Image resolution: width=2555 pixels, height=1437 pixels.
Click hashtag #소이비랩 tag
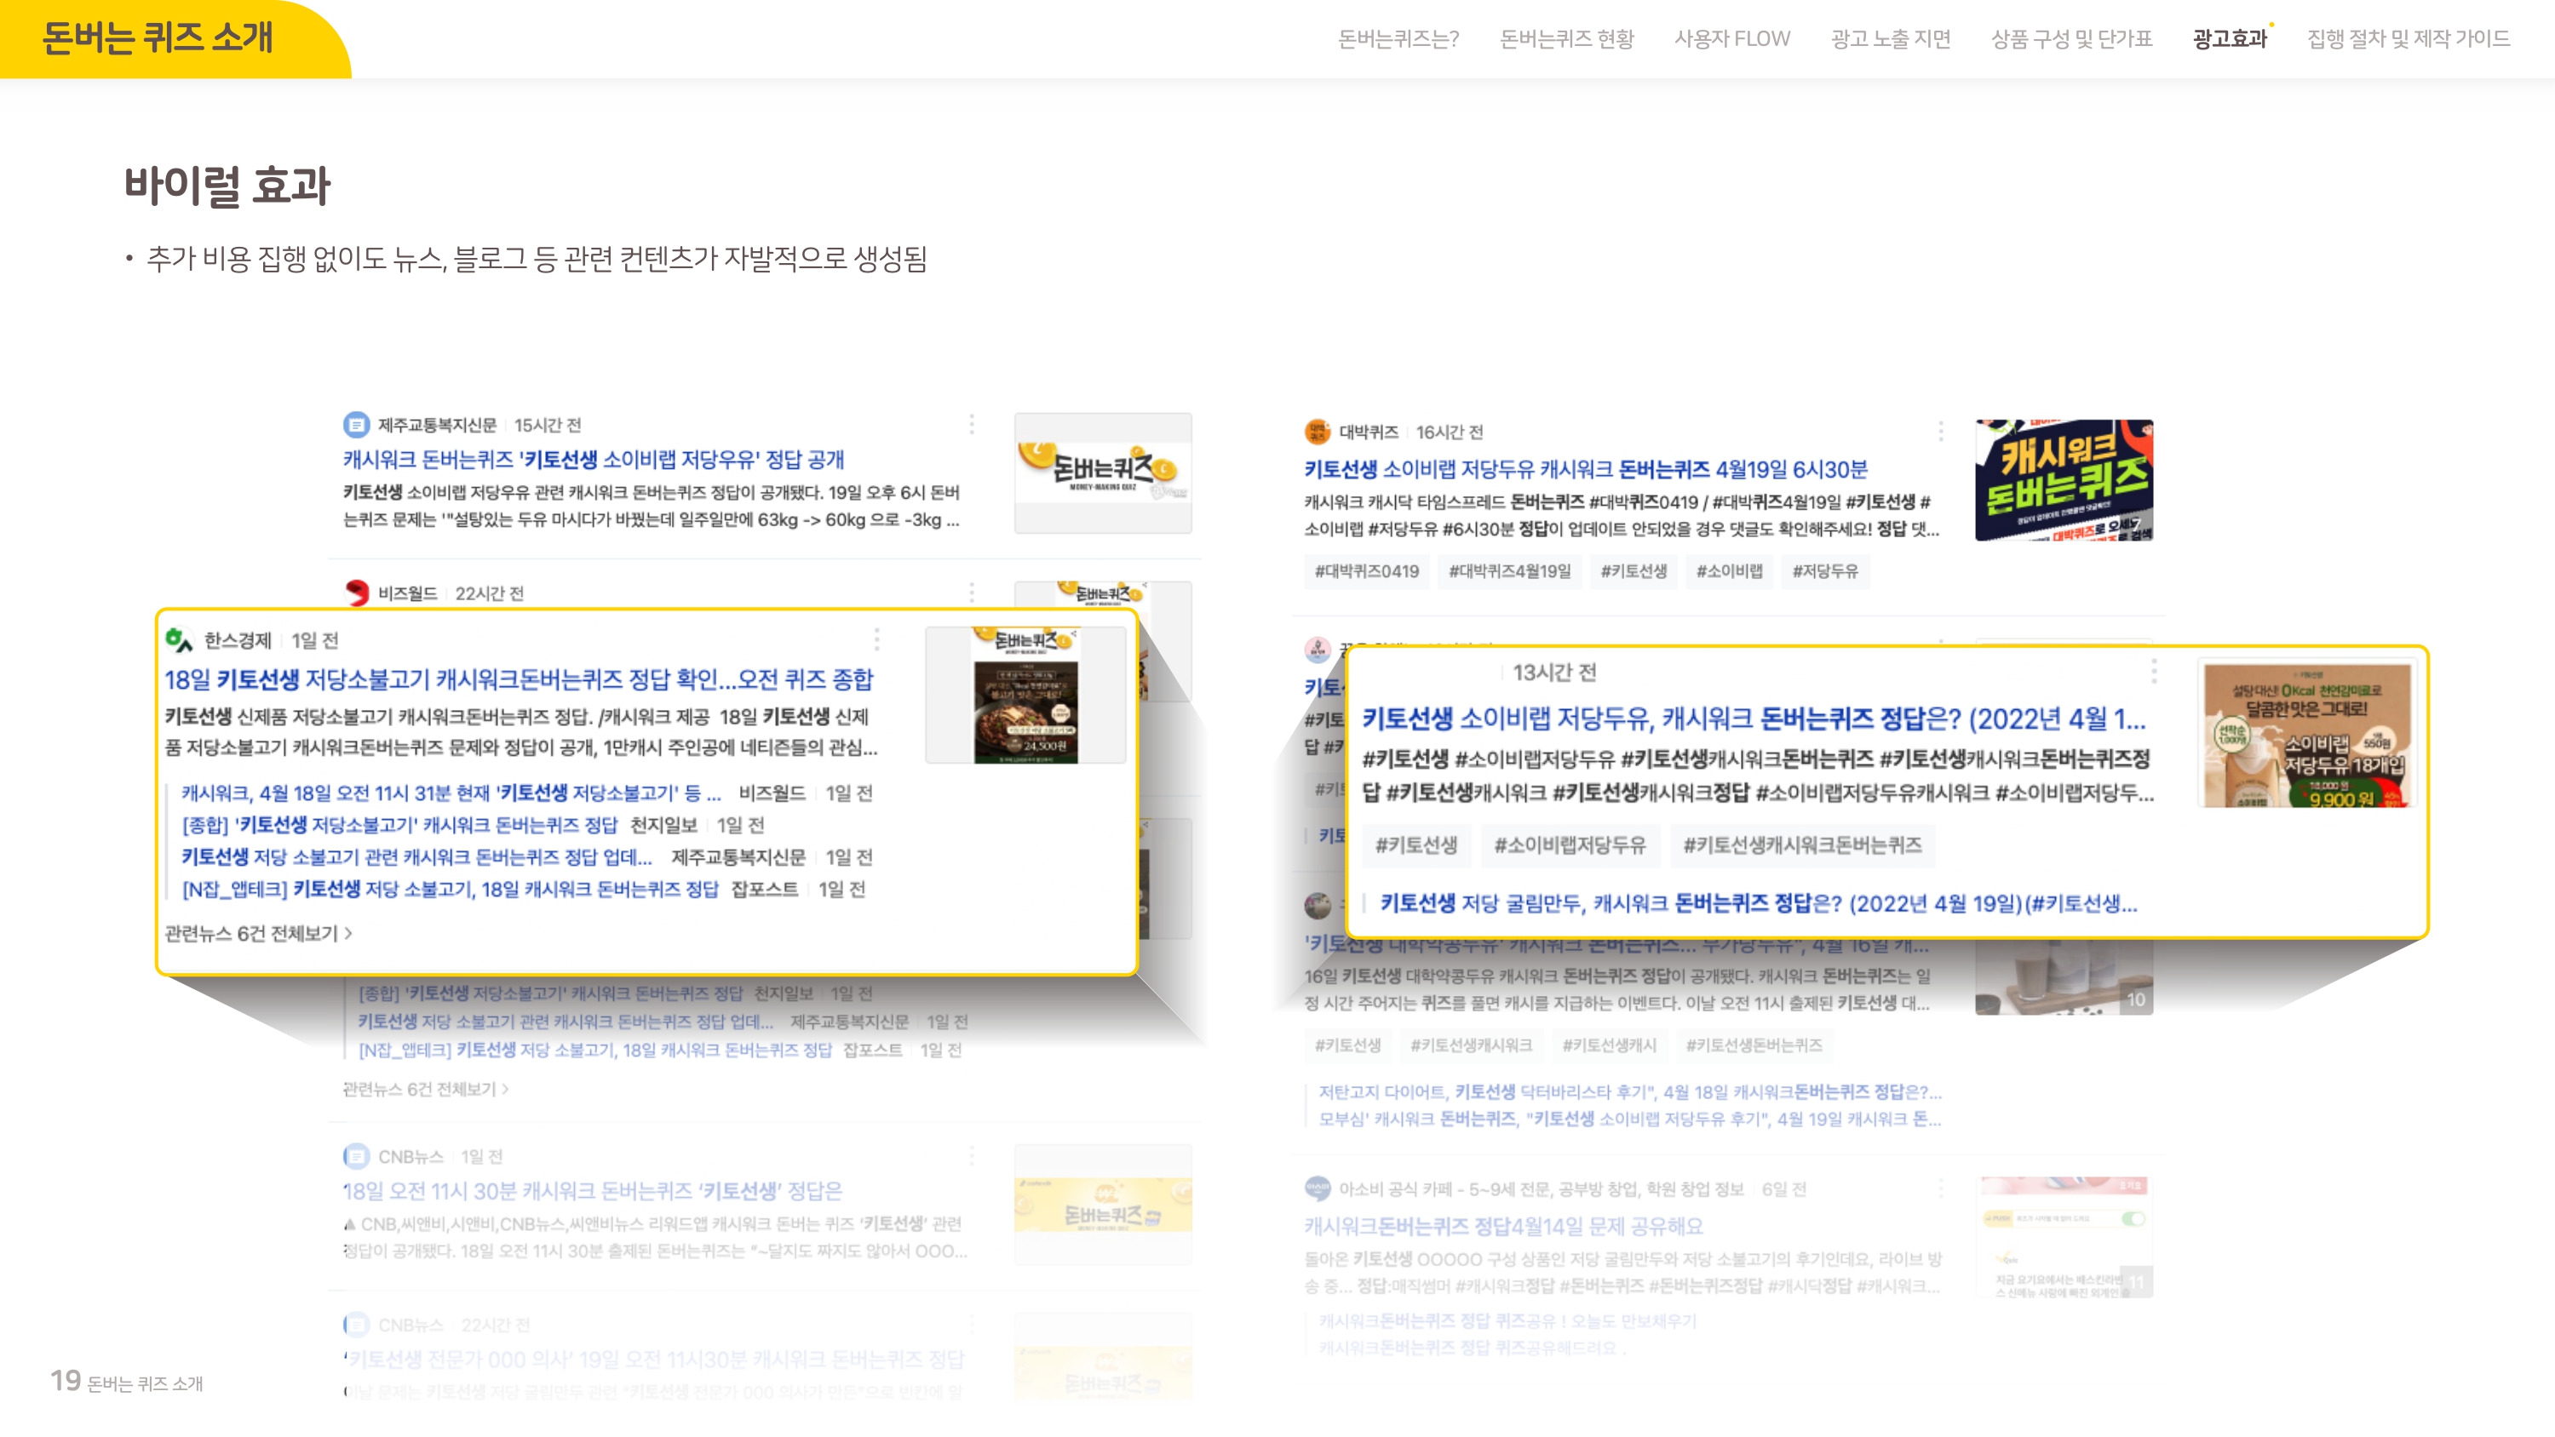[1729, 571]
